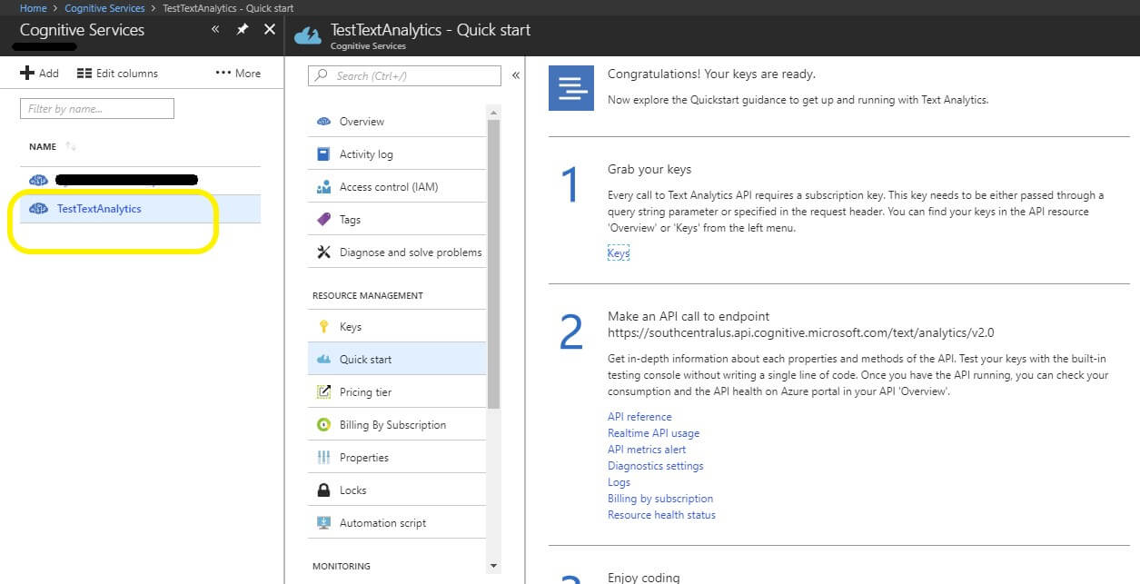Open the API reference link
The height and width of the screenshot is (584, 1140).
639,417
